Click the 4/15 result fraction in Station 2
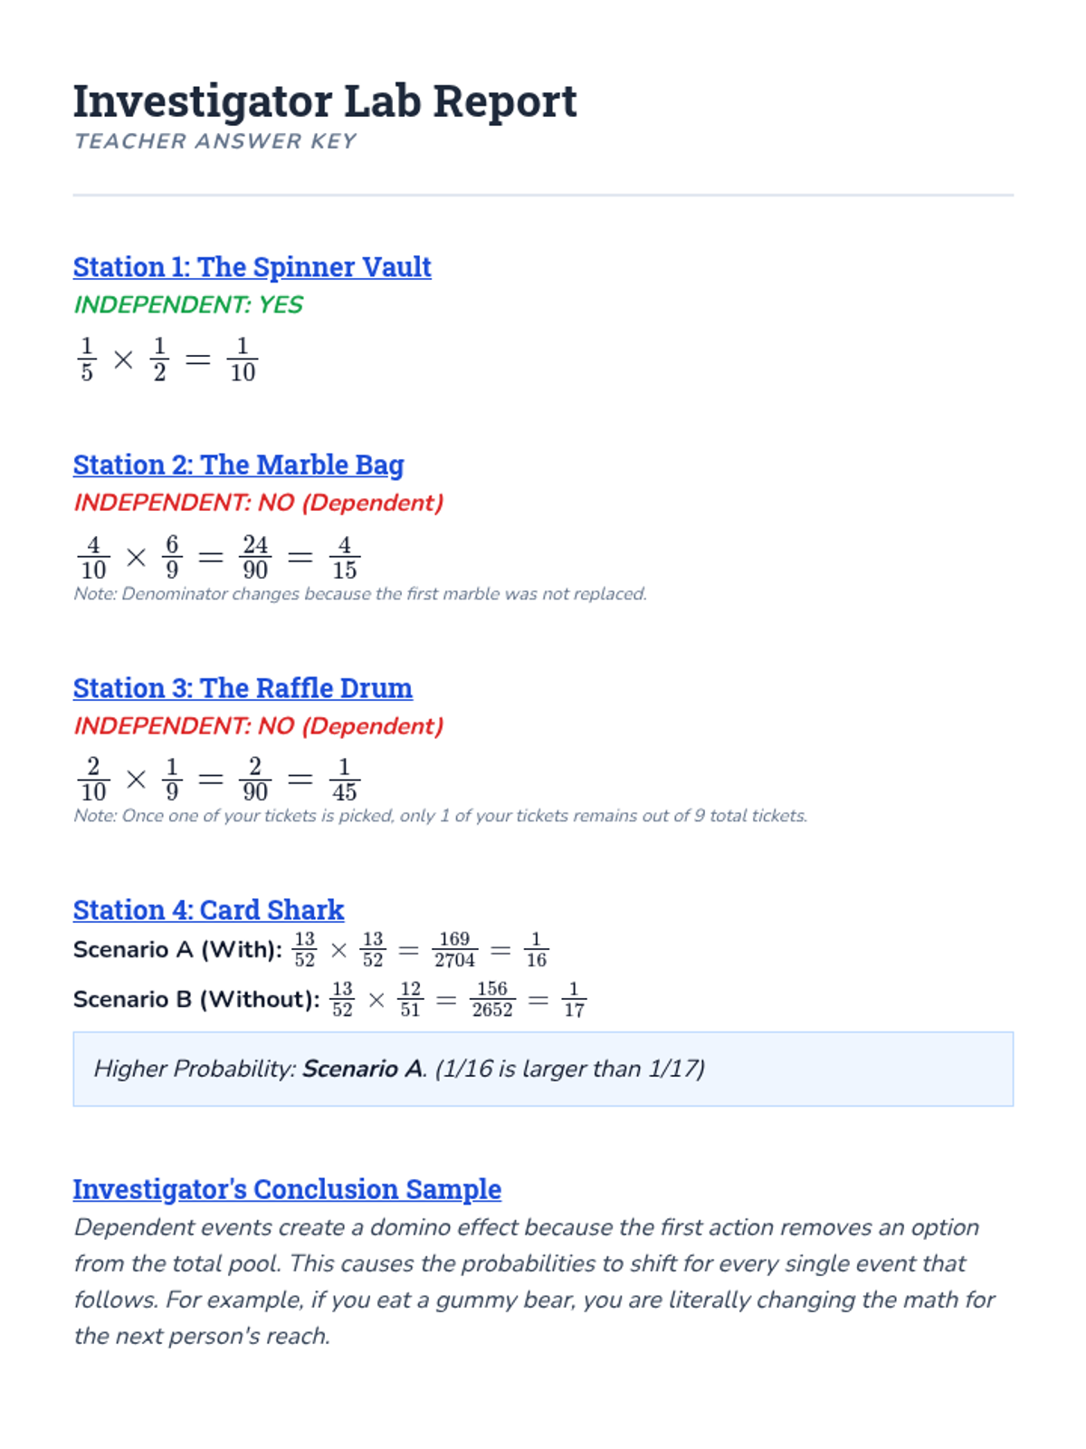The image size is (1086, 1449). tap(344, 557)
